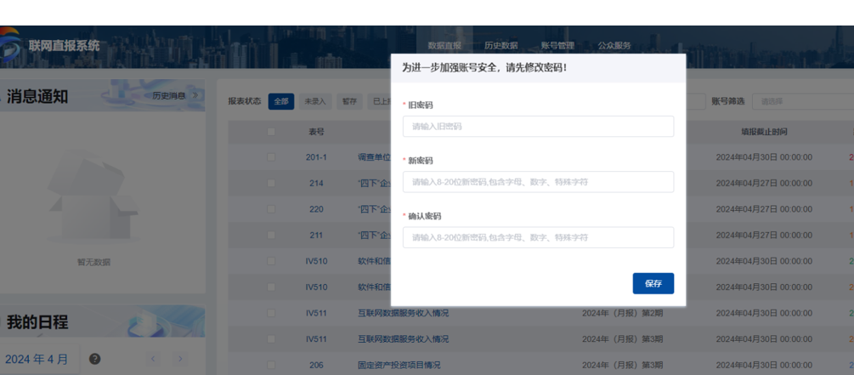Toggle the select-all checkbox in table header
This screenshot has height=375, width=854.
point(271,132)
